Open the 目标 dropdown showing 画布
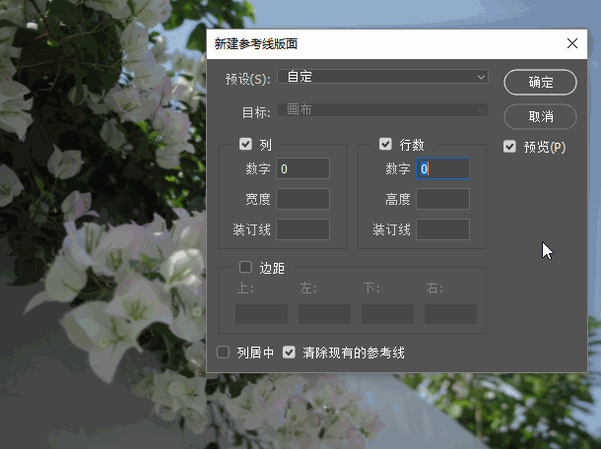 (x=382, y=110)
